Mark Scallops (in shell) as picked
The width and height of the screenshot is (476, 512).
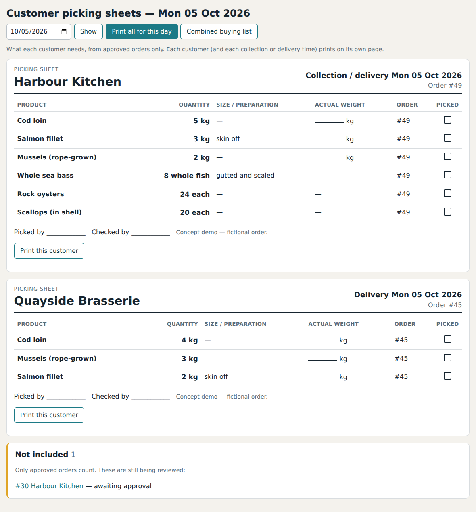pyautogui.click(x=447, y=212)
